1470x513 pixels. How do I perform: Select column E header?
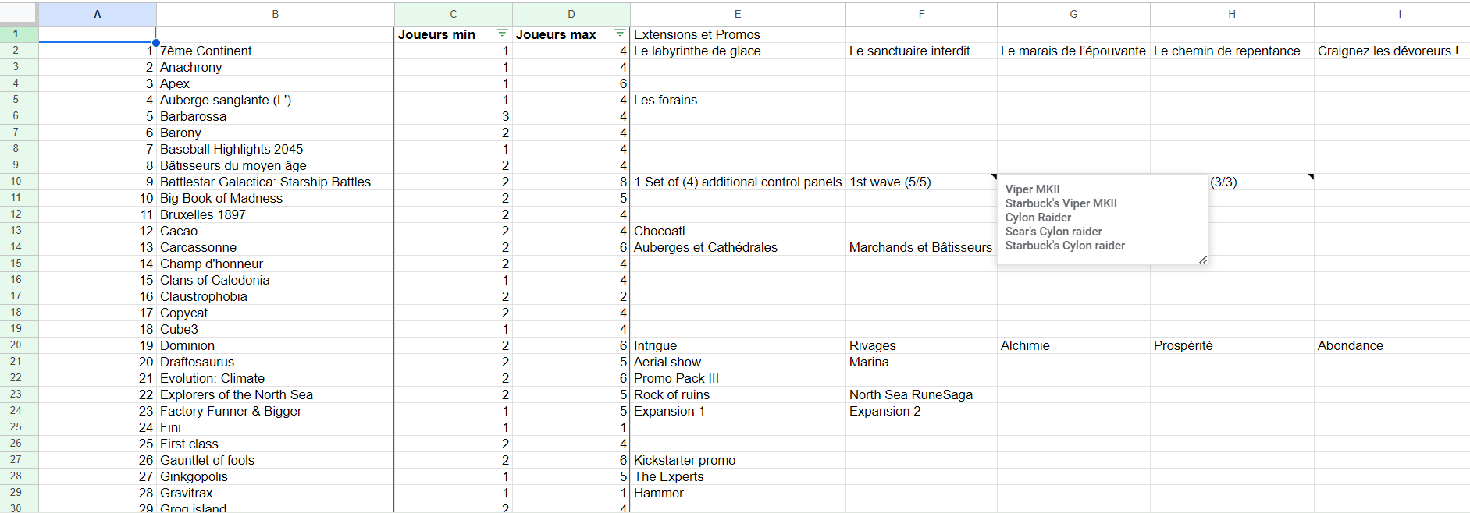(x=738, y=14)
